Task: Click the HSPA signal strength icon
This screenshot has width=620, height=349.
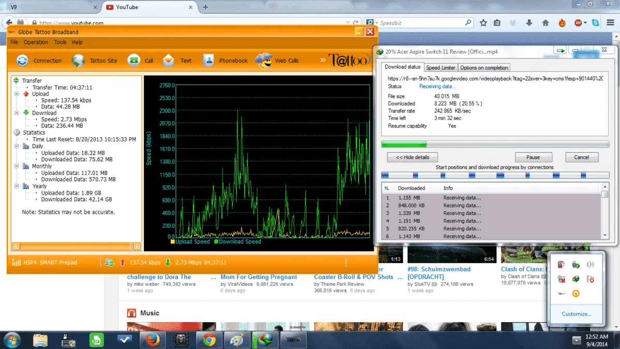Action: pos(16,263)
